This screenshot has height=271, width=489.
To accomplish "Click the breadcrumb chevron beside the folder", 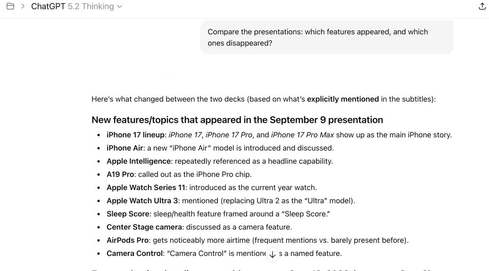I will 23,7.
